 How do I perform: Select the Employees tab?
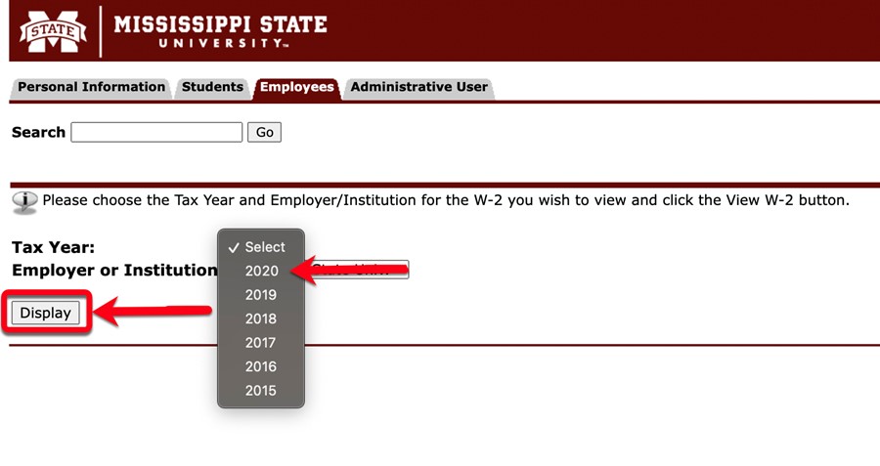point(297,87)
